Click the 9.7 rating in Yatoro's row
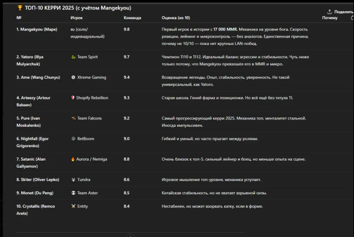This screenshot has height=237, width=354. pos(127,57)
